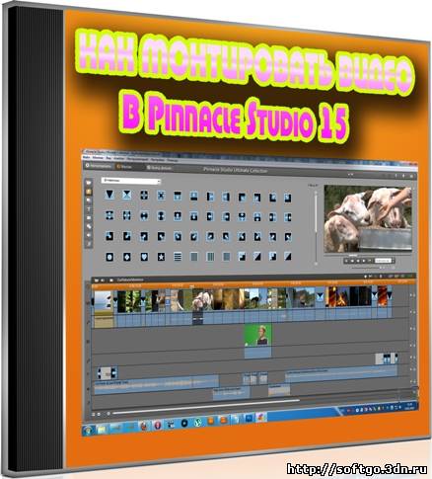The width and height of the screenshot is (432, 479).
Task: Open the Music section at sidebar bottom
Action: [x=89, y=244]
